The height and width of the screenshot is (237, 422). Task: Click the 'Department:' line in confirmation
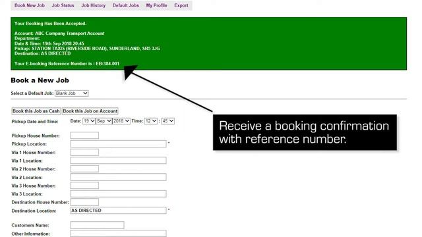(x=27, y=38)
